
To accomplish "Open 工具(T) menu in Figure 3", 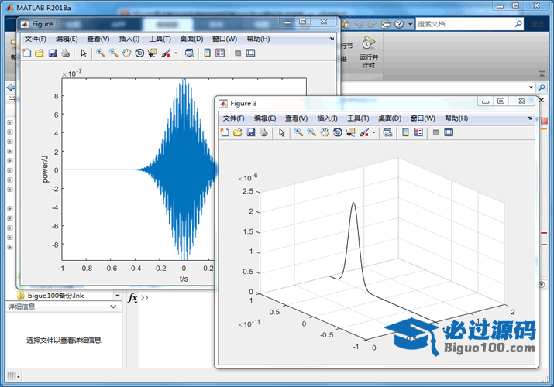I will click(358, 118).
